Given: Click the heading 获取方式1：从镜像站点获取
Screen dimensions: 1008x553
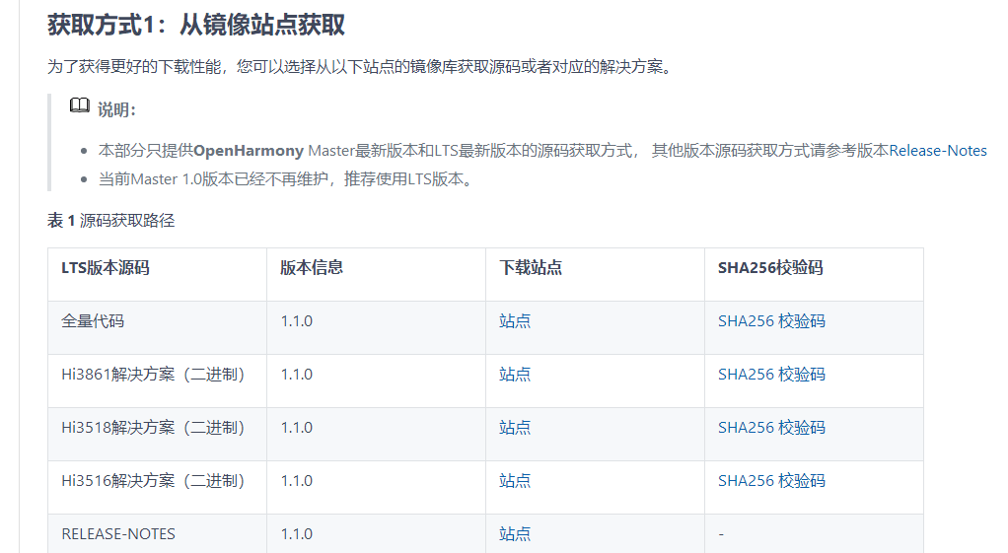Looking at the screenshot, I should (x=196, y=25).
